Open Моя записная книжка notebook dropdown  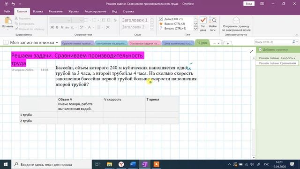point(57,43)
